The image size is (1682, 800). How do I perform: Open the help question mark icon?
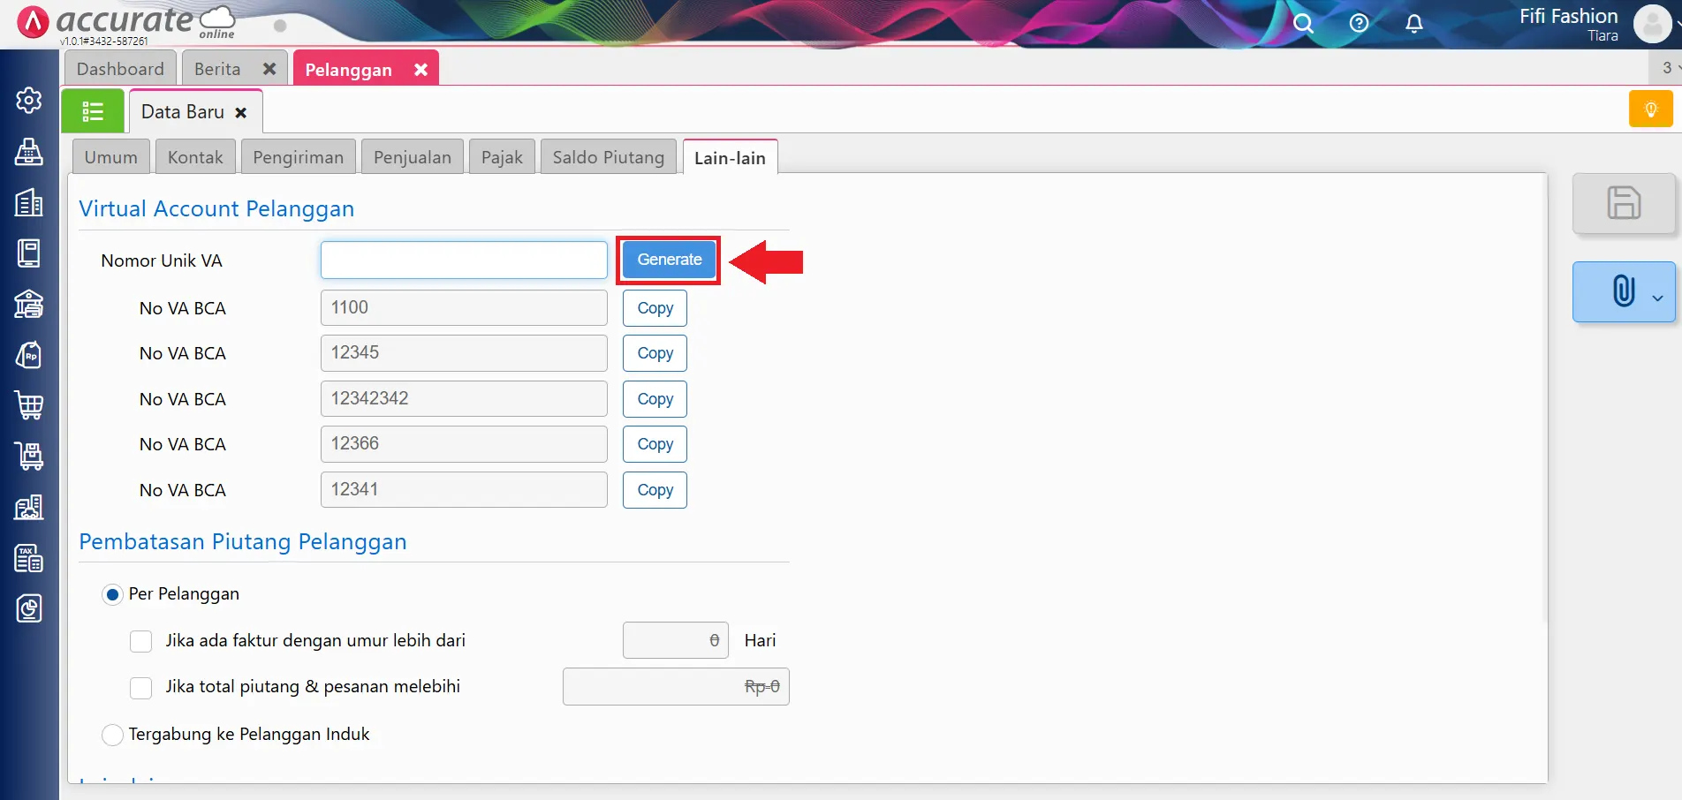(x=1359, y=24)
